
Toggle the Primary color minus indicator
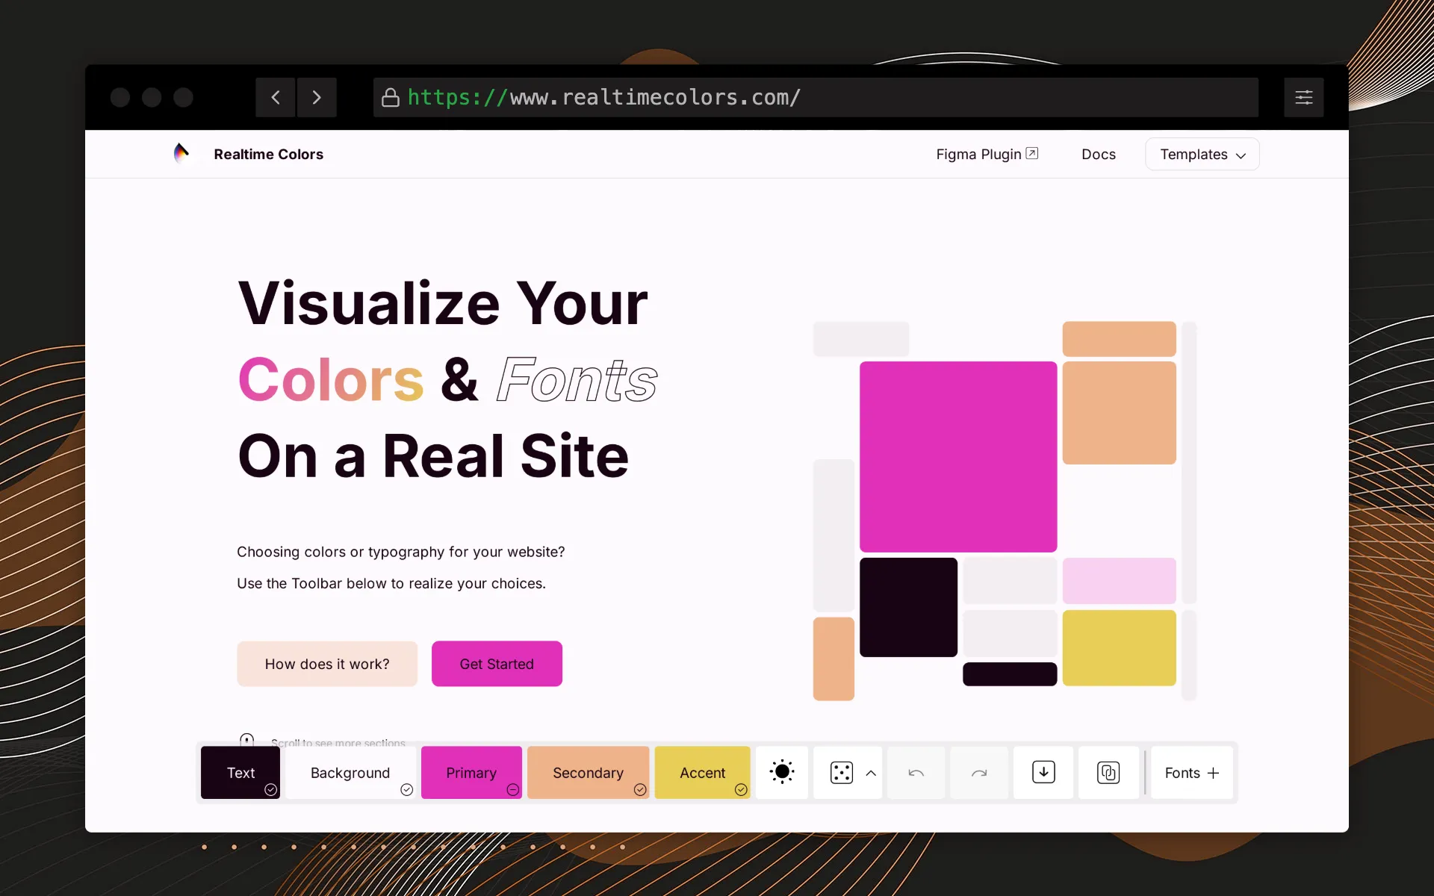coord(513,790)
